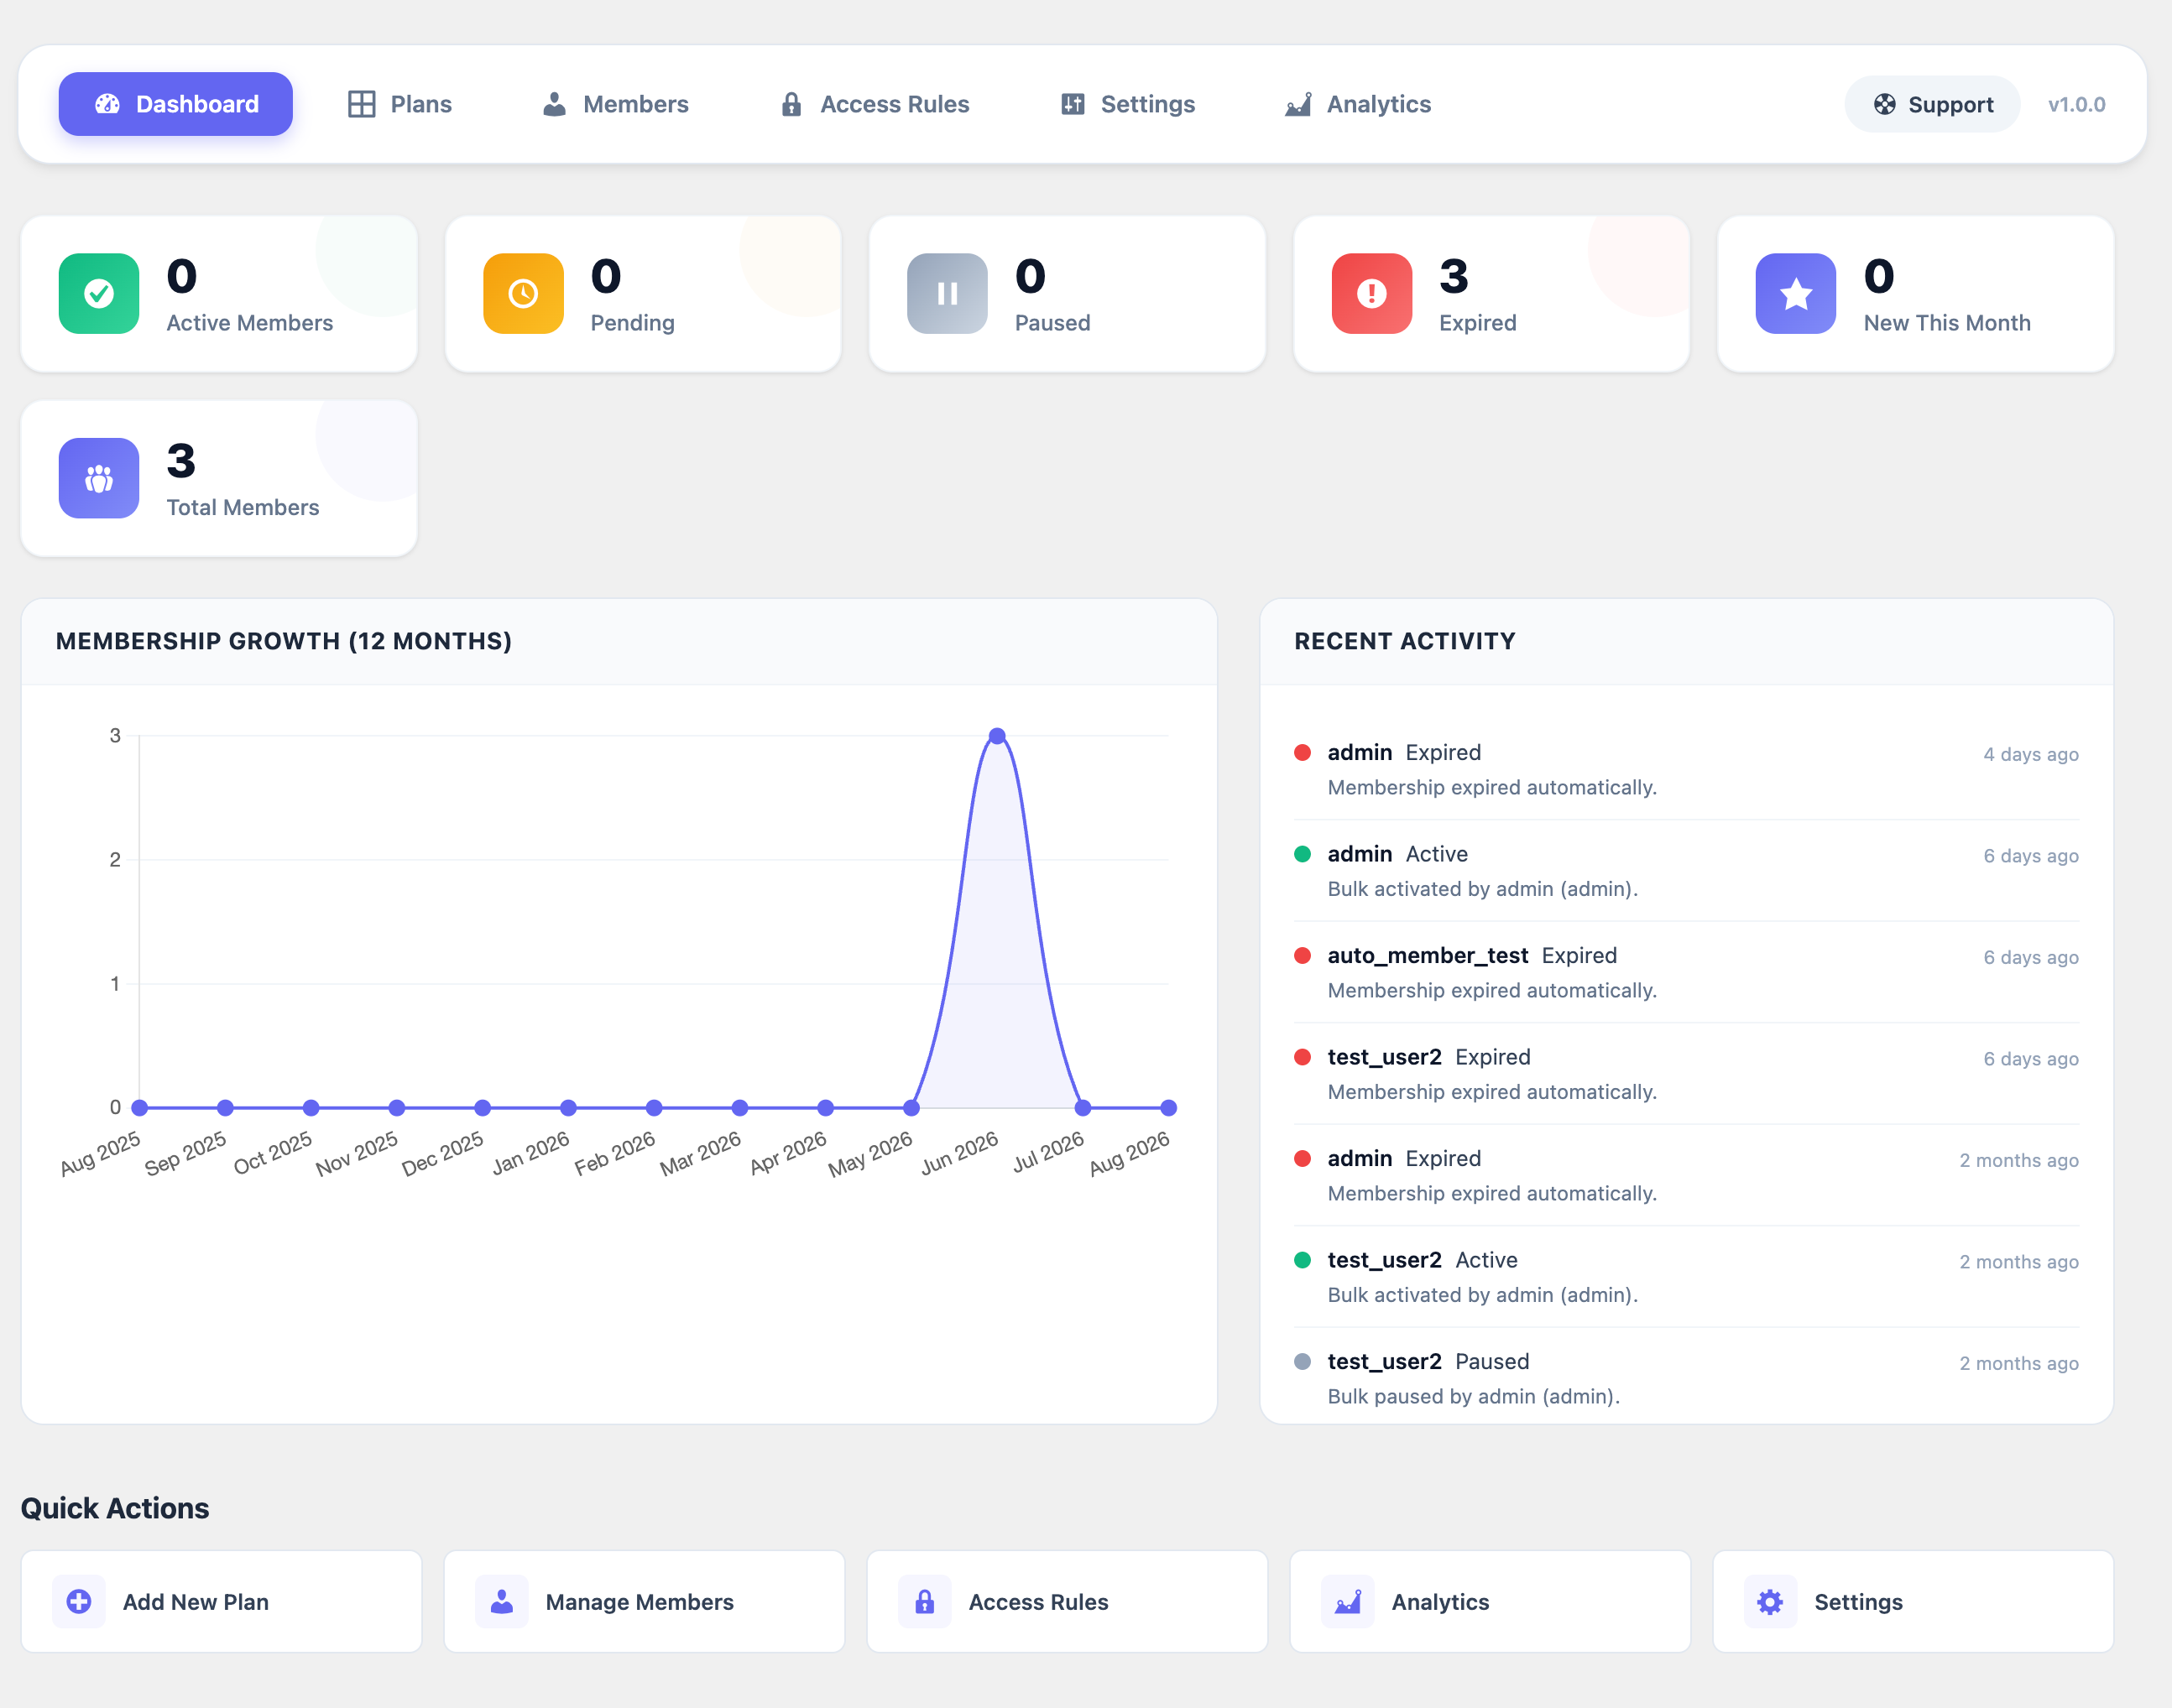Click the plus icon on Add New Plan
The height and width of the screenshot is (1708, 2172).
pos(79,1601)
